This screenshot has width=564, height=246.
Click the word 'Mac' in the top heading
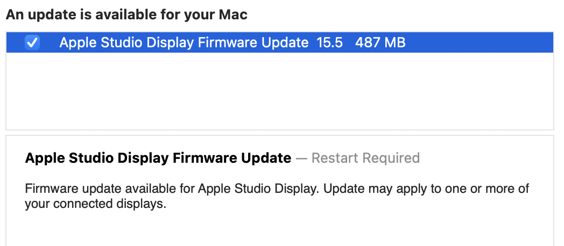click(234, 15)
